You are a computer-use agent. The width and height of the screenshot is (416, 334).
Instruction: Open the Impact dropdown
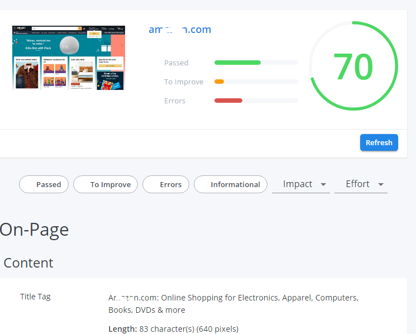301,184
